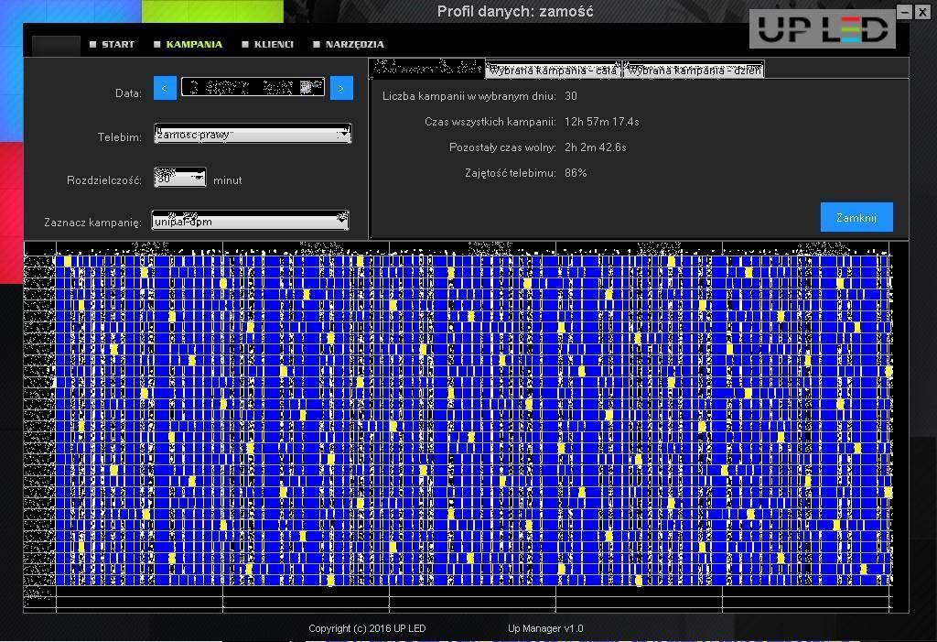Click the UP LED logo
The image size is (937, 642).
click(823, 28)
